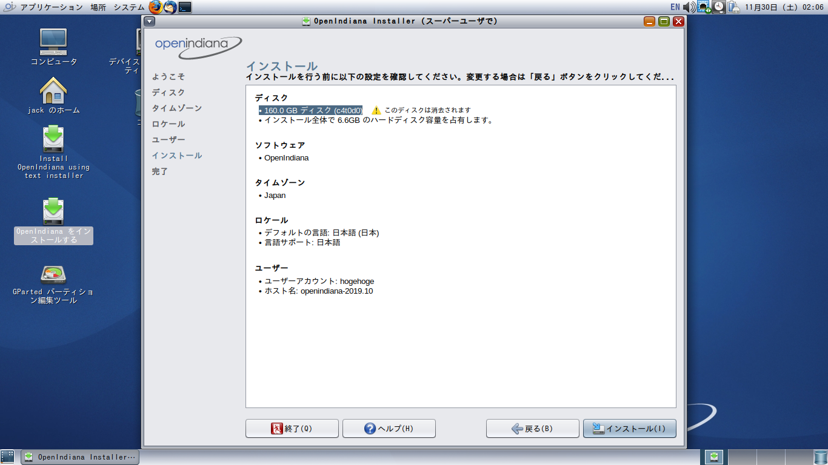Launch Firefox from the top panel
The width and height of the screenshot is (828, 465).
tap(156, 7)
